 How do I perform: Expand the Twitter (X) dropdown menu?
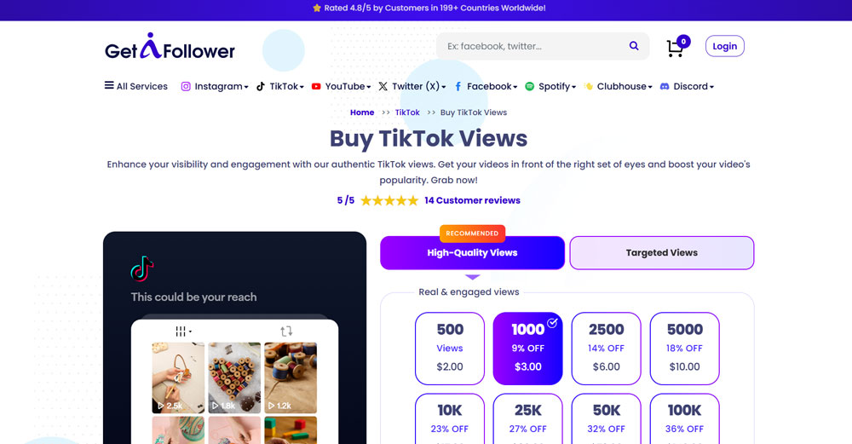point(412,86)
